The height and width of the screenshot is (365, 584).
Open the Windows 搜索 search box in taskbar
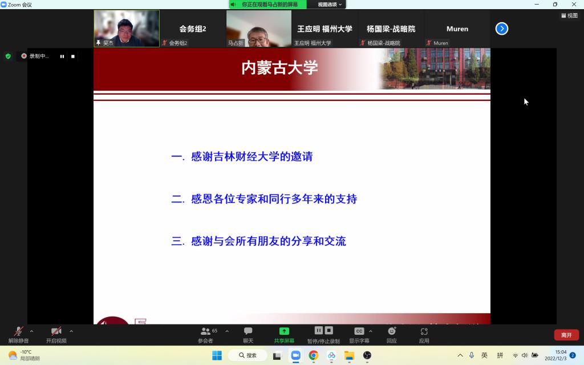(x=248, y=355)
